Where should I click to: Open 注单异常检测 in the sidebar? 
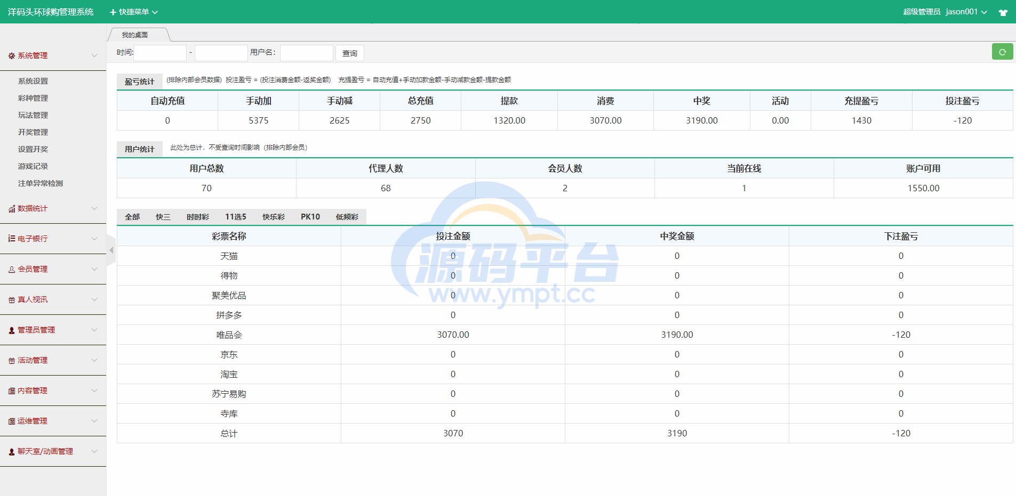tap(41, 183)
